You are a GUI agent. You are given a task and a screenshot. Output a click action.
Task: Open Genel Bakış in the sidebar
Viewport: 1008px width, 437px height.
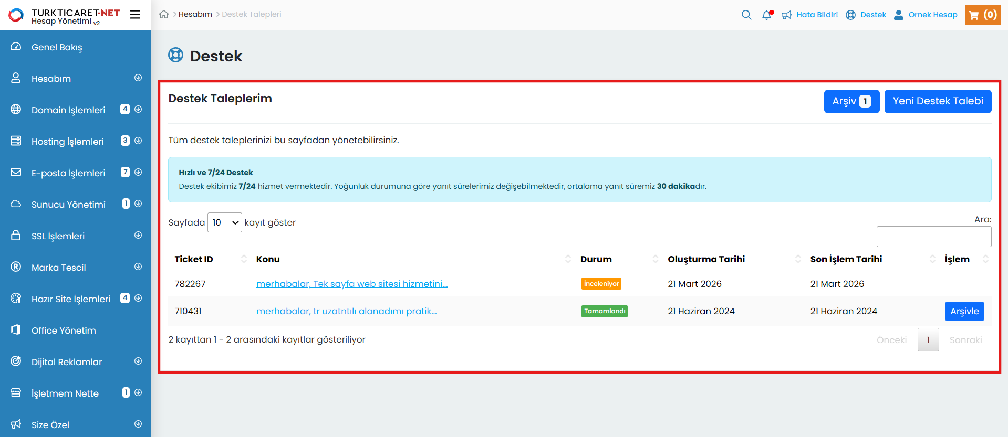[x=57, y=47]
